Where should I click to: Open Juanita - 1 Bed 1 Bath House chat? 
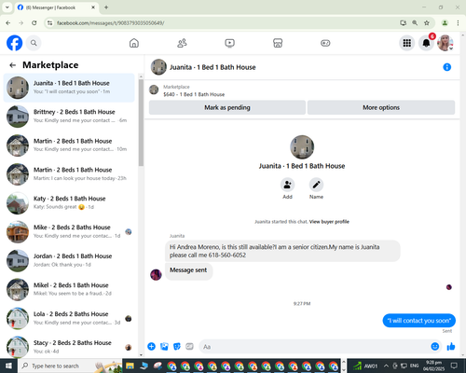[x=69, y=88]
